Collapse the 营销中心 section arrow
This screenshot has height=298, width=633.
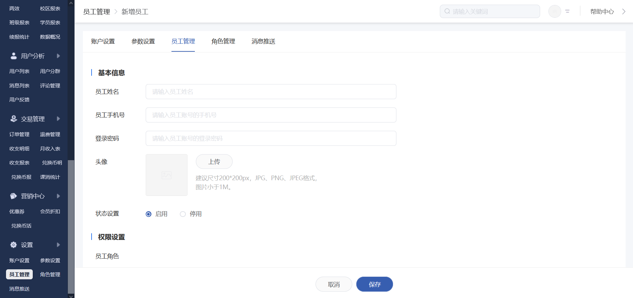[x=58, y=196]
